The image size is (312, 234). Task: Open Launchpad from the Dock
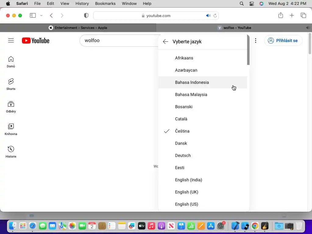[x=23, y=226]
